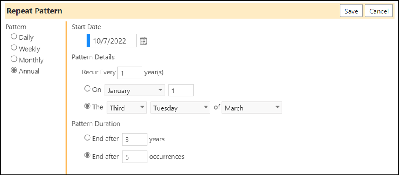Screen dimensions: 399x175
Task: Click the Cancel button
Action: [379, 11]
